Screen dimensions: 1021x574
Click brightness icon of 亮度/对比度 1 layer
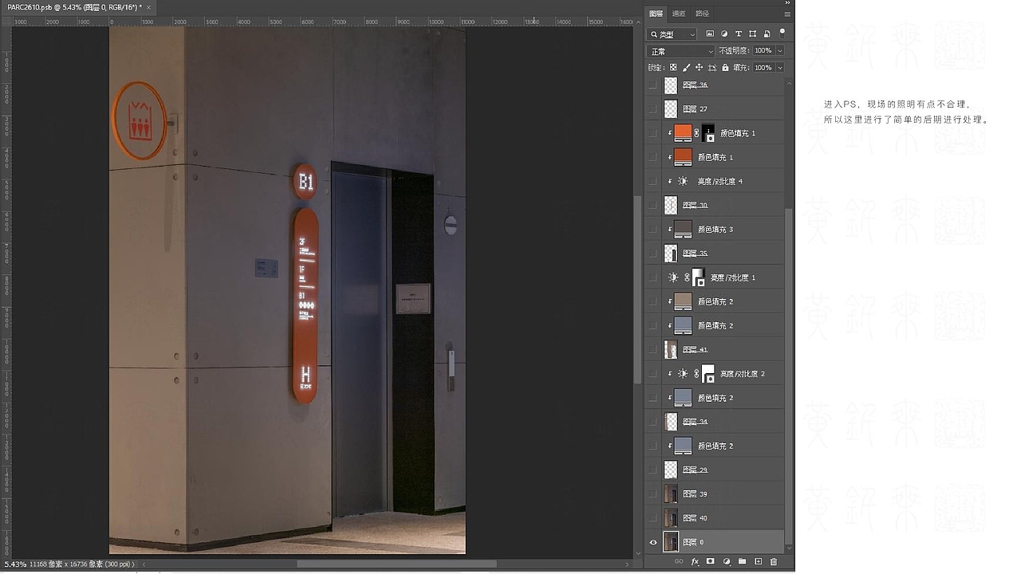[x=673, y=277]
